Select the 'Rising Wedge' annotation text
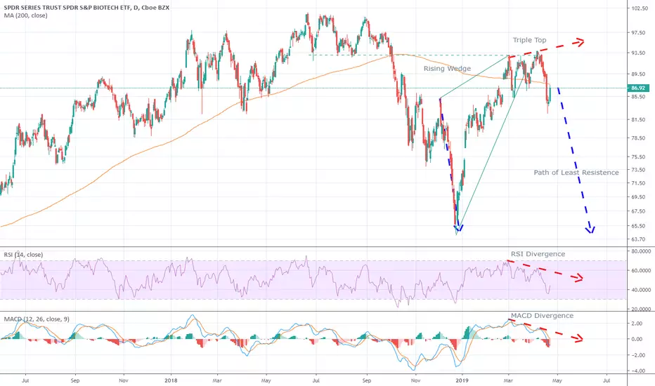The height and width of the screenshot is (386, 655). (x=447, y=69)
